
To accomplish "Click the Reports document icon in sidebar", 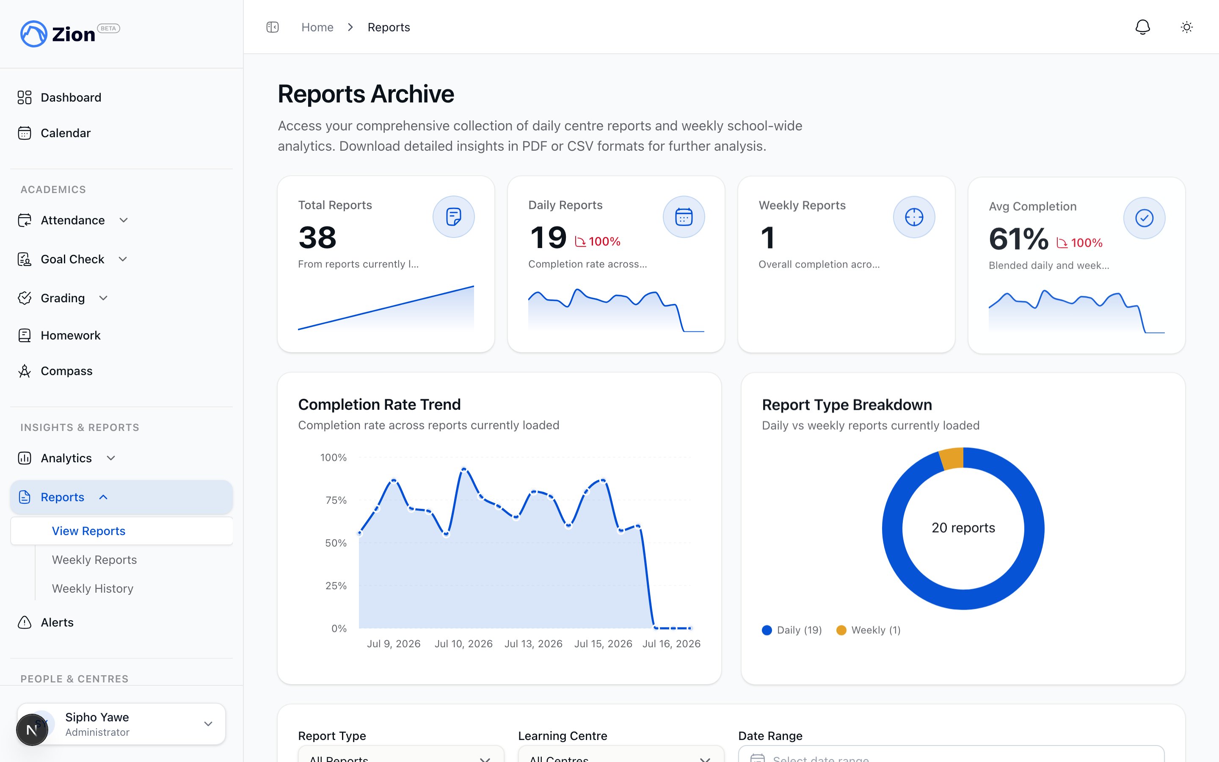I will (x=24, y=497).
